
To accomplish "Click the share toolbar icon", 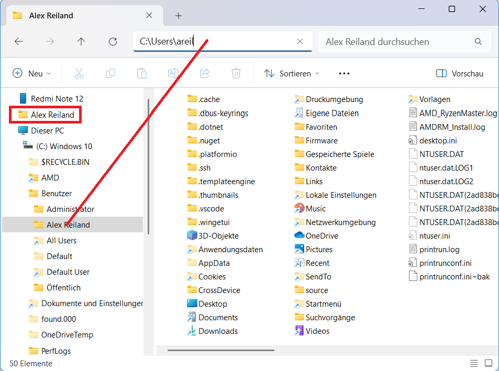I will (x=205, y=73).
